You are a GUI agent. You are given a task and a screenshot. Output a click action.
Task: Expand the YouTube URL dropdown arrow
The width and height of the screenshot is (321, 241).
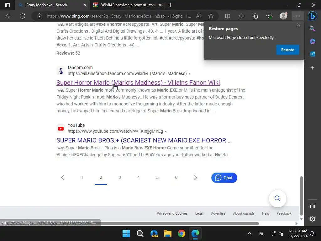pyautogui.click(x=166, y=131)
